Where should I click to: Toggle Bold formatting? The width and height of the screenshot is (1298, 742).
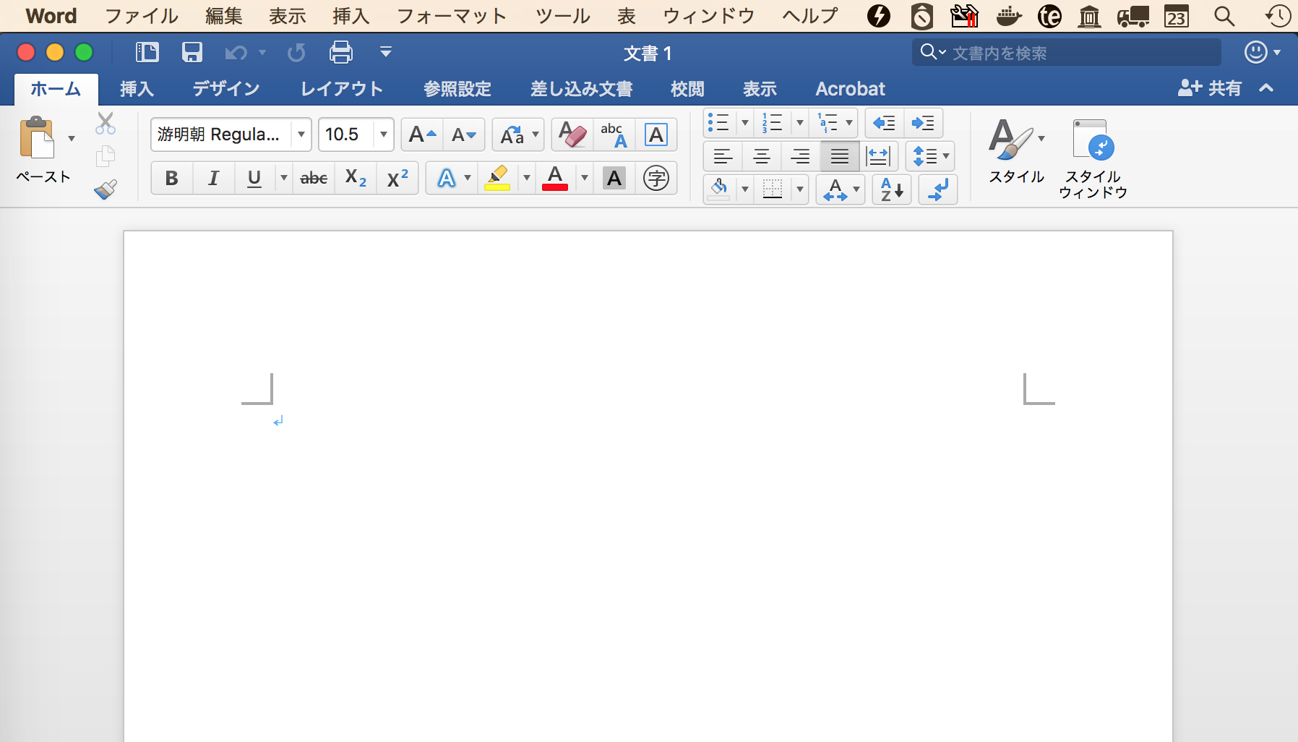[x=171, y=178]
